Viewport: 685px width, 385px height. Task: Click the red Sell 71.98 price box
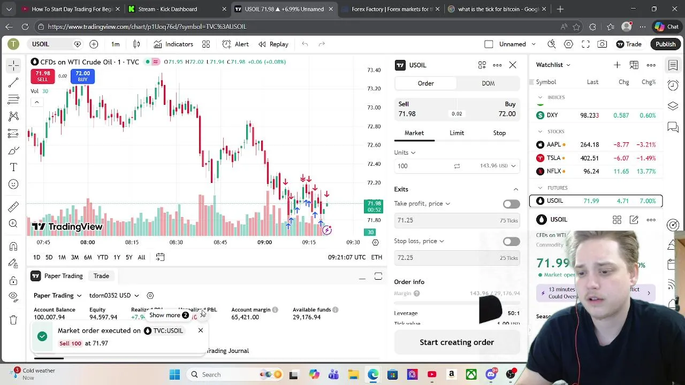click(x=42, y=76)
